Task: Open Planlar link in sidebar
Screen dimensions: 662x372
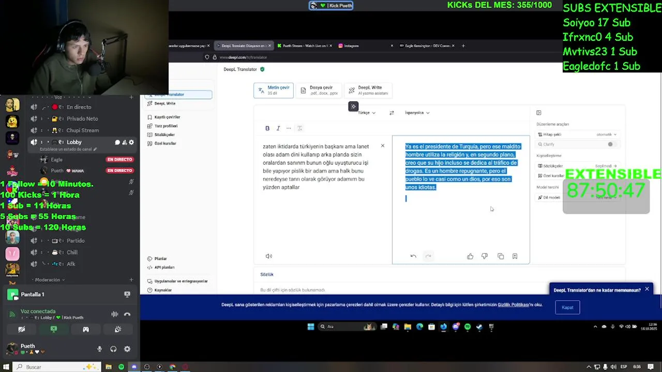Action: coord(157,259)
